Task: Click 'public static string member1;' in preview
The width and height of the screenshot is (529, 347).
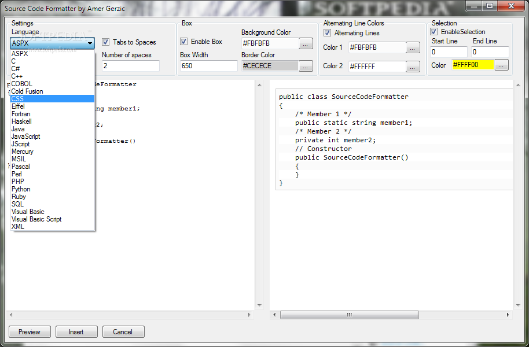Action: pyautogui.click(x=354, y=123)
